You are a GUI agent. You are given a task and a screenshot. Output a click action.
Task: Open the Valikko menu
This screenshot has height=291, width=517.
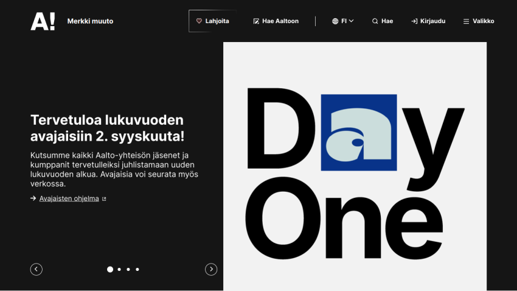point(479,21)
